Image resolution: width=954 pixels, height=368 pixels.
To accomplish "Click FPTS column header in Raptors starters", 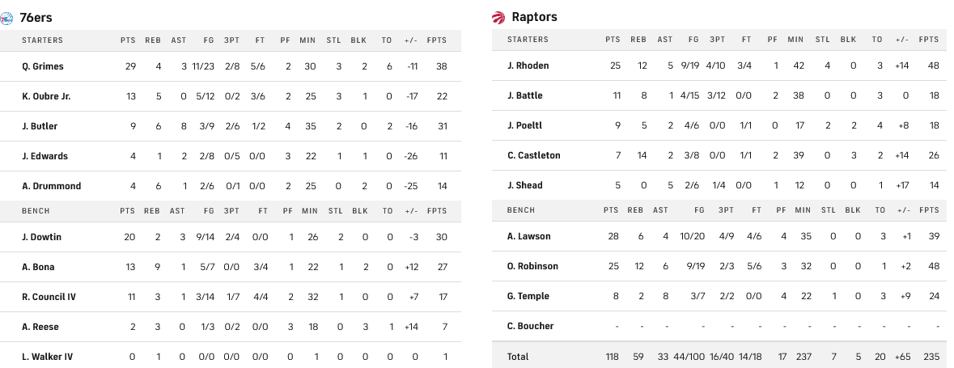I will tap(929, 39).
